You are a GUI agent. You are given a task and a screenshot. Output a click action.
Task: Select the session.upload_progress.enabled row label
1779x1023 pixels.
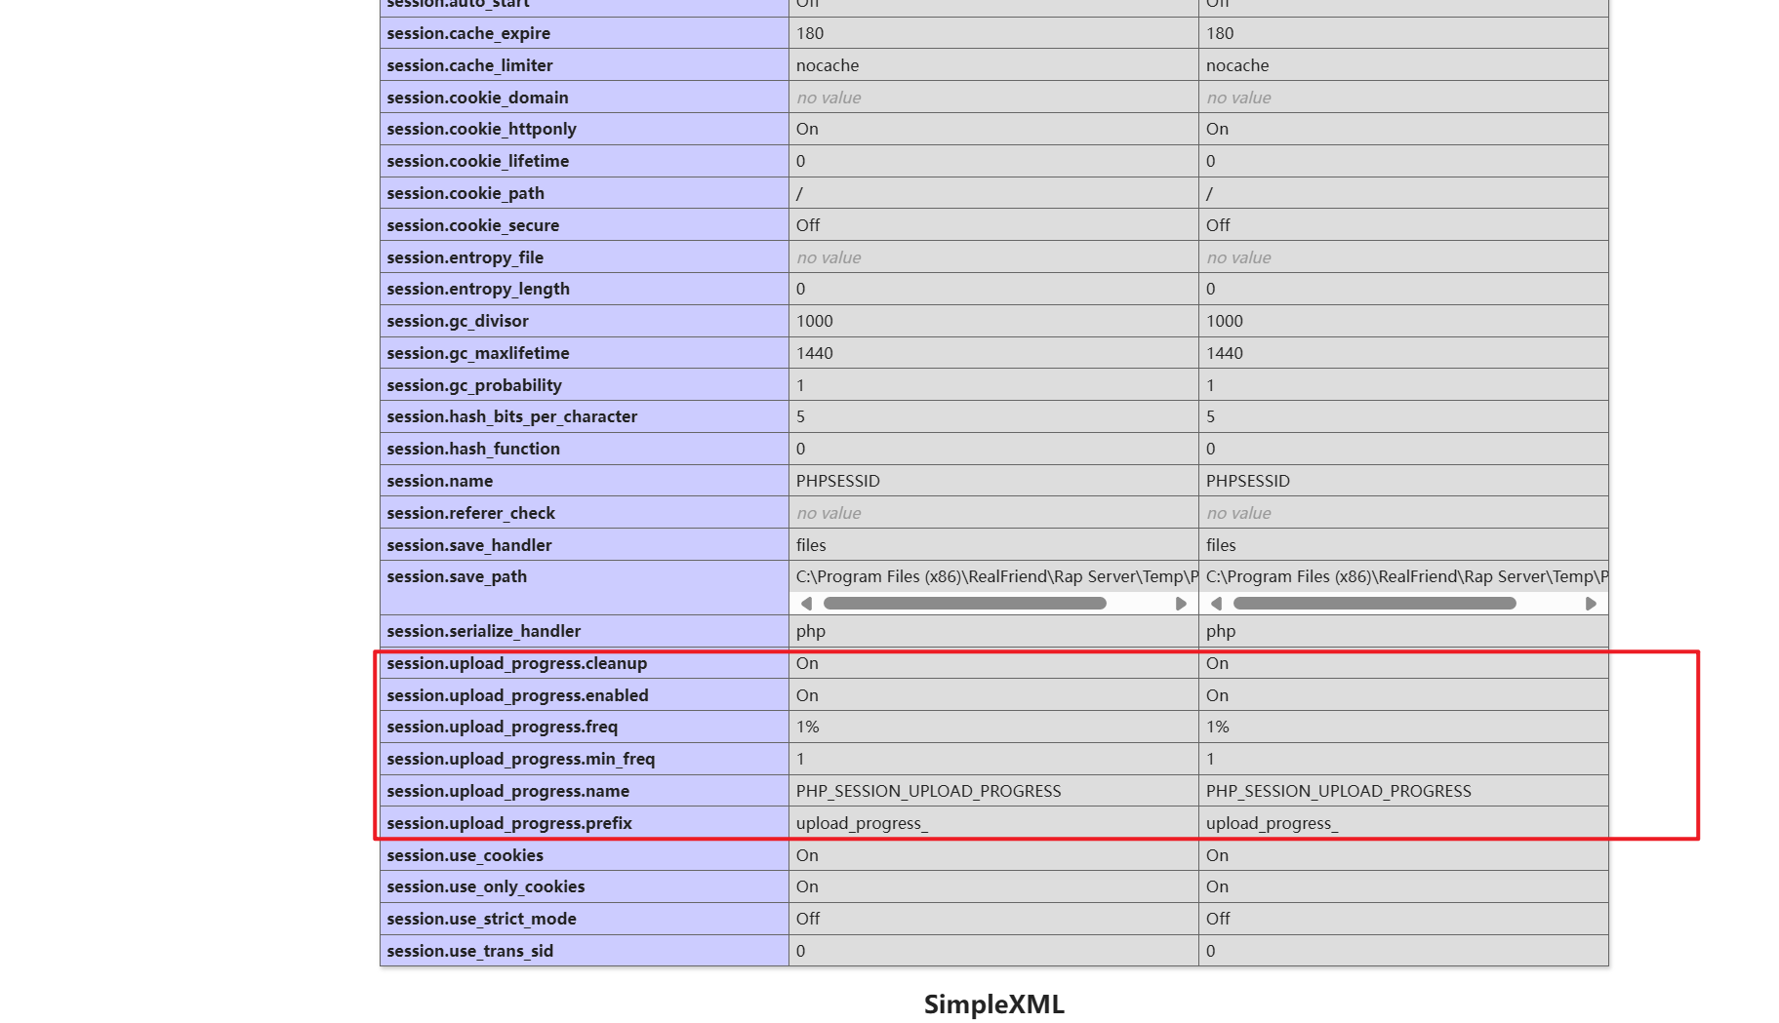tap(517, 695)
